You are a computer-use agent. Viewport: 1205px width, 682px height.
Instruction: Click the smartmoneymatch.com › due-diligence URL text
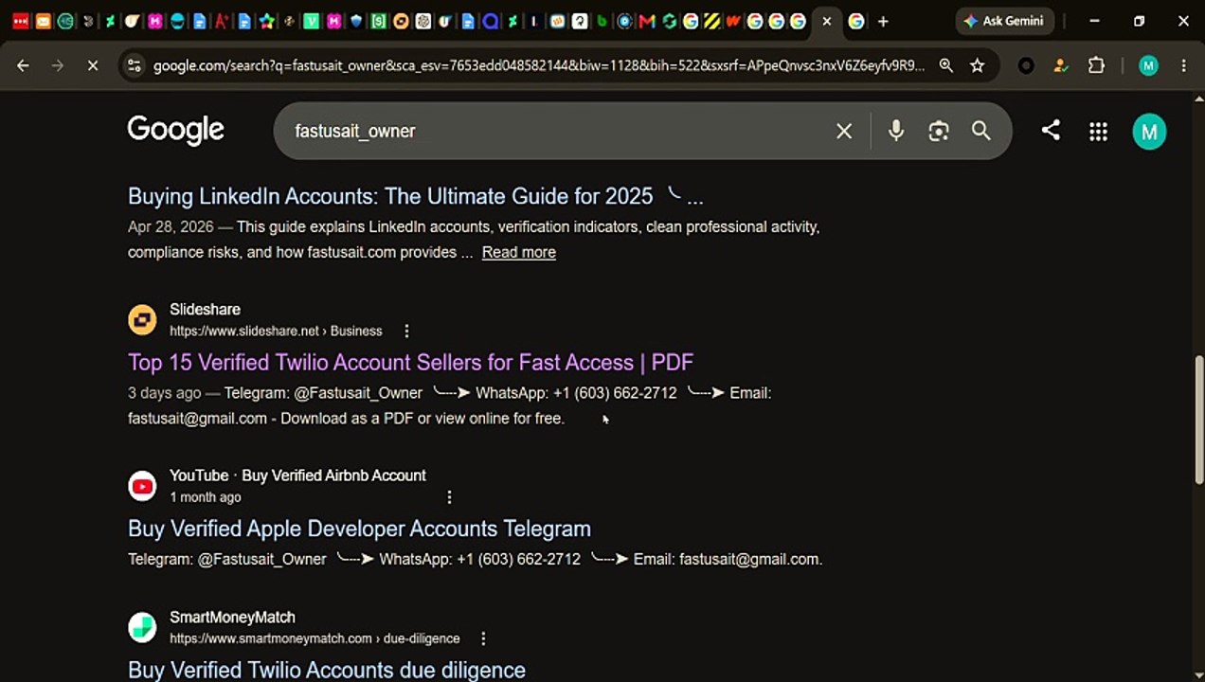click(x=315, y=638)
